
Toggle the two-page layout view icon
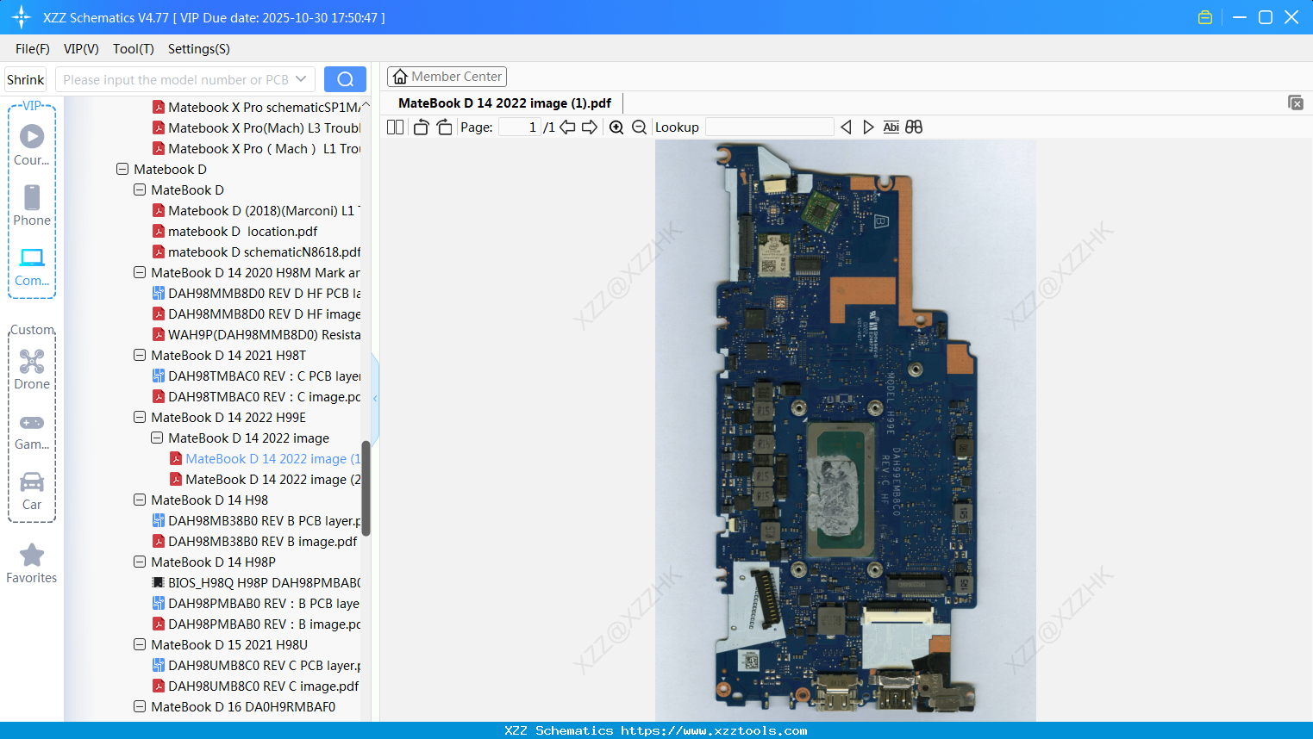(395, 127)
